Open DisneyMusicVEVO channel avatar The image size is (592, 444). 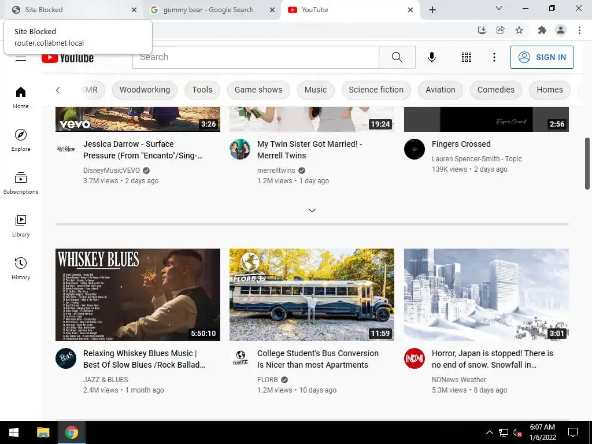click(66, 149)
